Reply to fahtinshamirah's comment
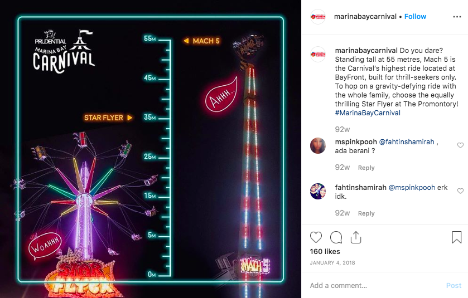The image size is (468, 298). click(366, 213)
